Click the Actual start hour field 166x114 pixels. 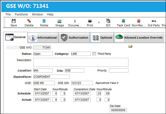tap(55, 100)
